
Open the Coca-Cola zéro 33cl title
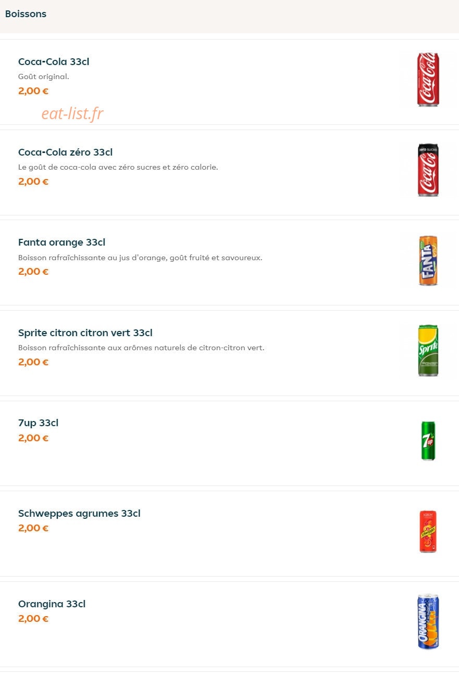[65, 152]
